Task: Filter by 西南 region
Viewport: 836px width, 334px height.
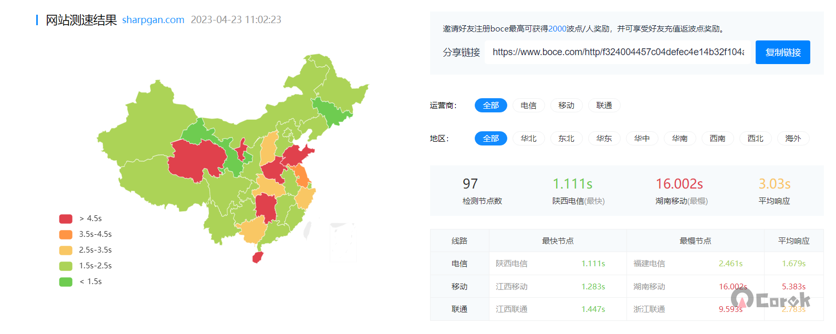Action: click(x=717, y=139)
